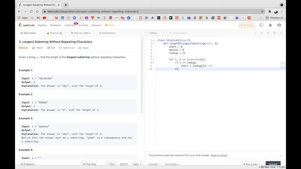Go to the Prev problem

[111, 164]
